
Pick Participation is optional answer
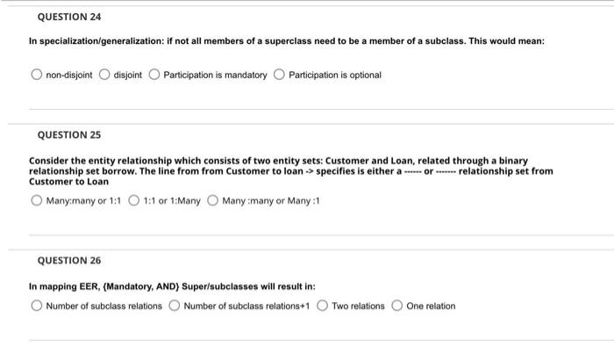[279, 75]
